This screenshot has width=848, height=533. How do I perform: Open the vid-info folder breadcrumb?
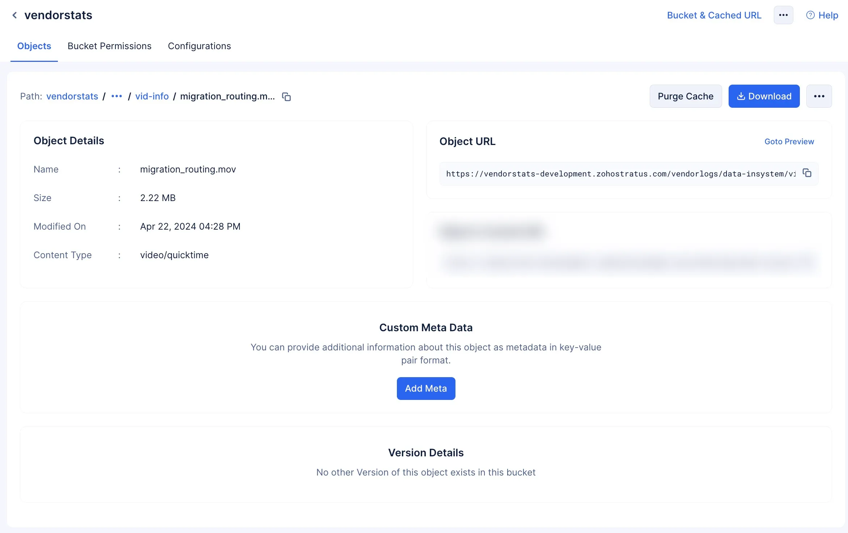[152, 96]
